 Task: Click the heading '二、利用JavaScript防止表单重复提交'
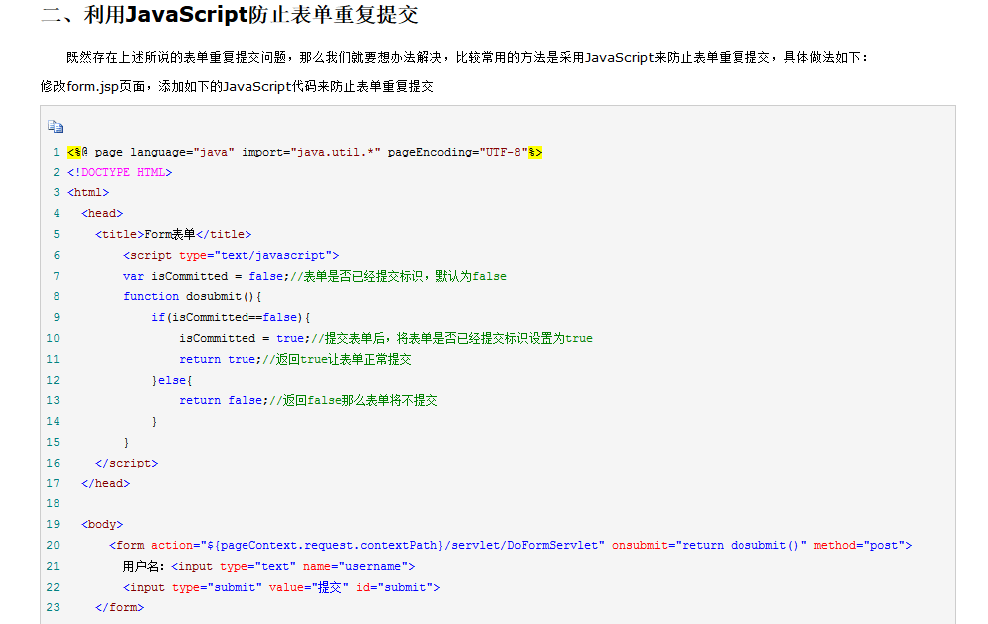[230, 15]
